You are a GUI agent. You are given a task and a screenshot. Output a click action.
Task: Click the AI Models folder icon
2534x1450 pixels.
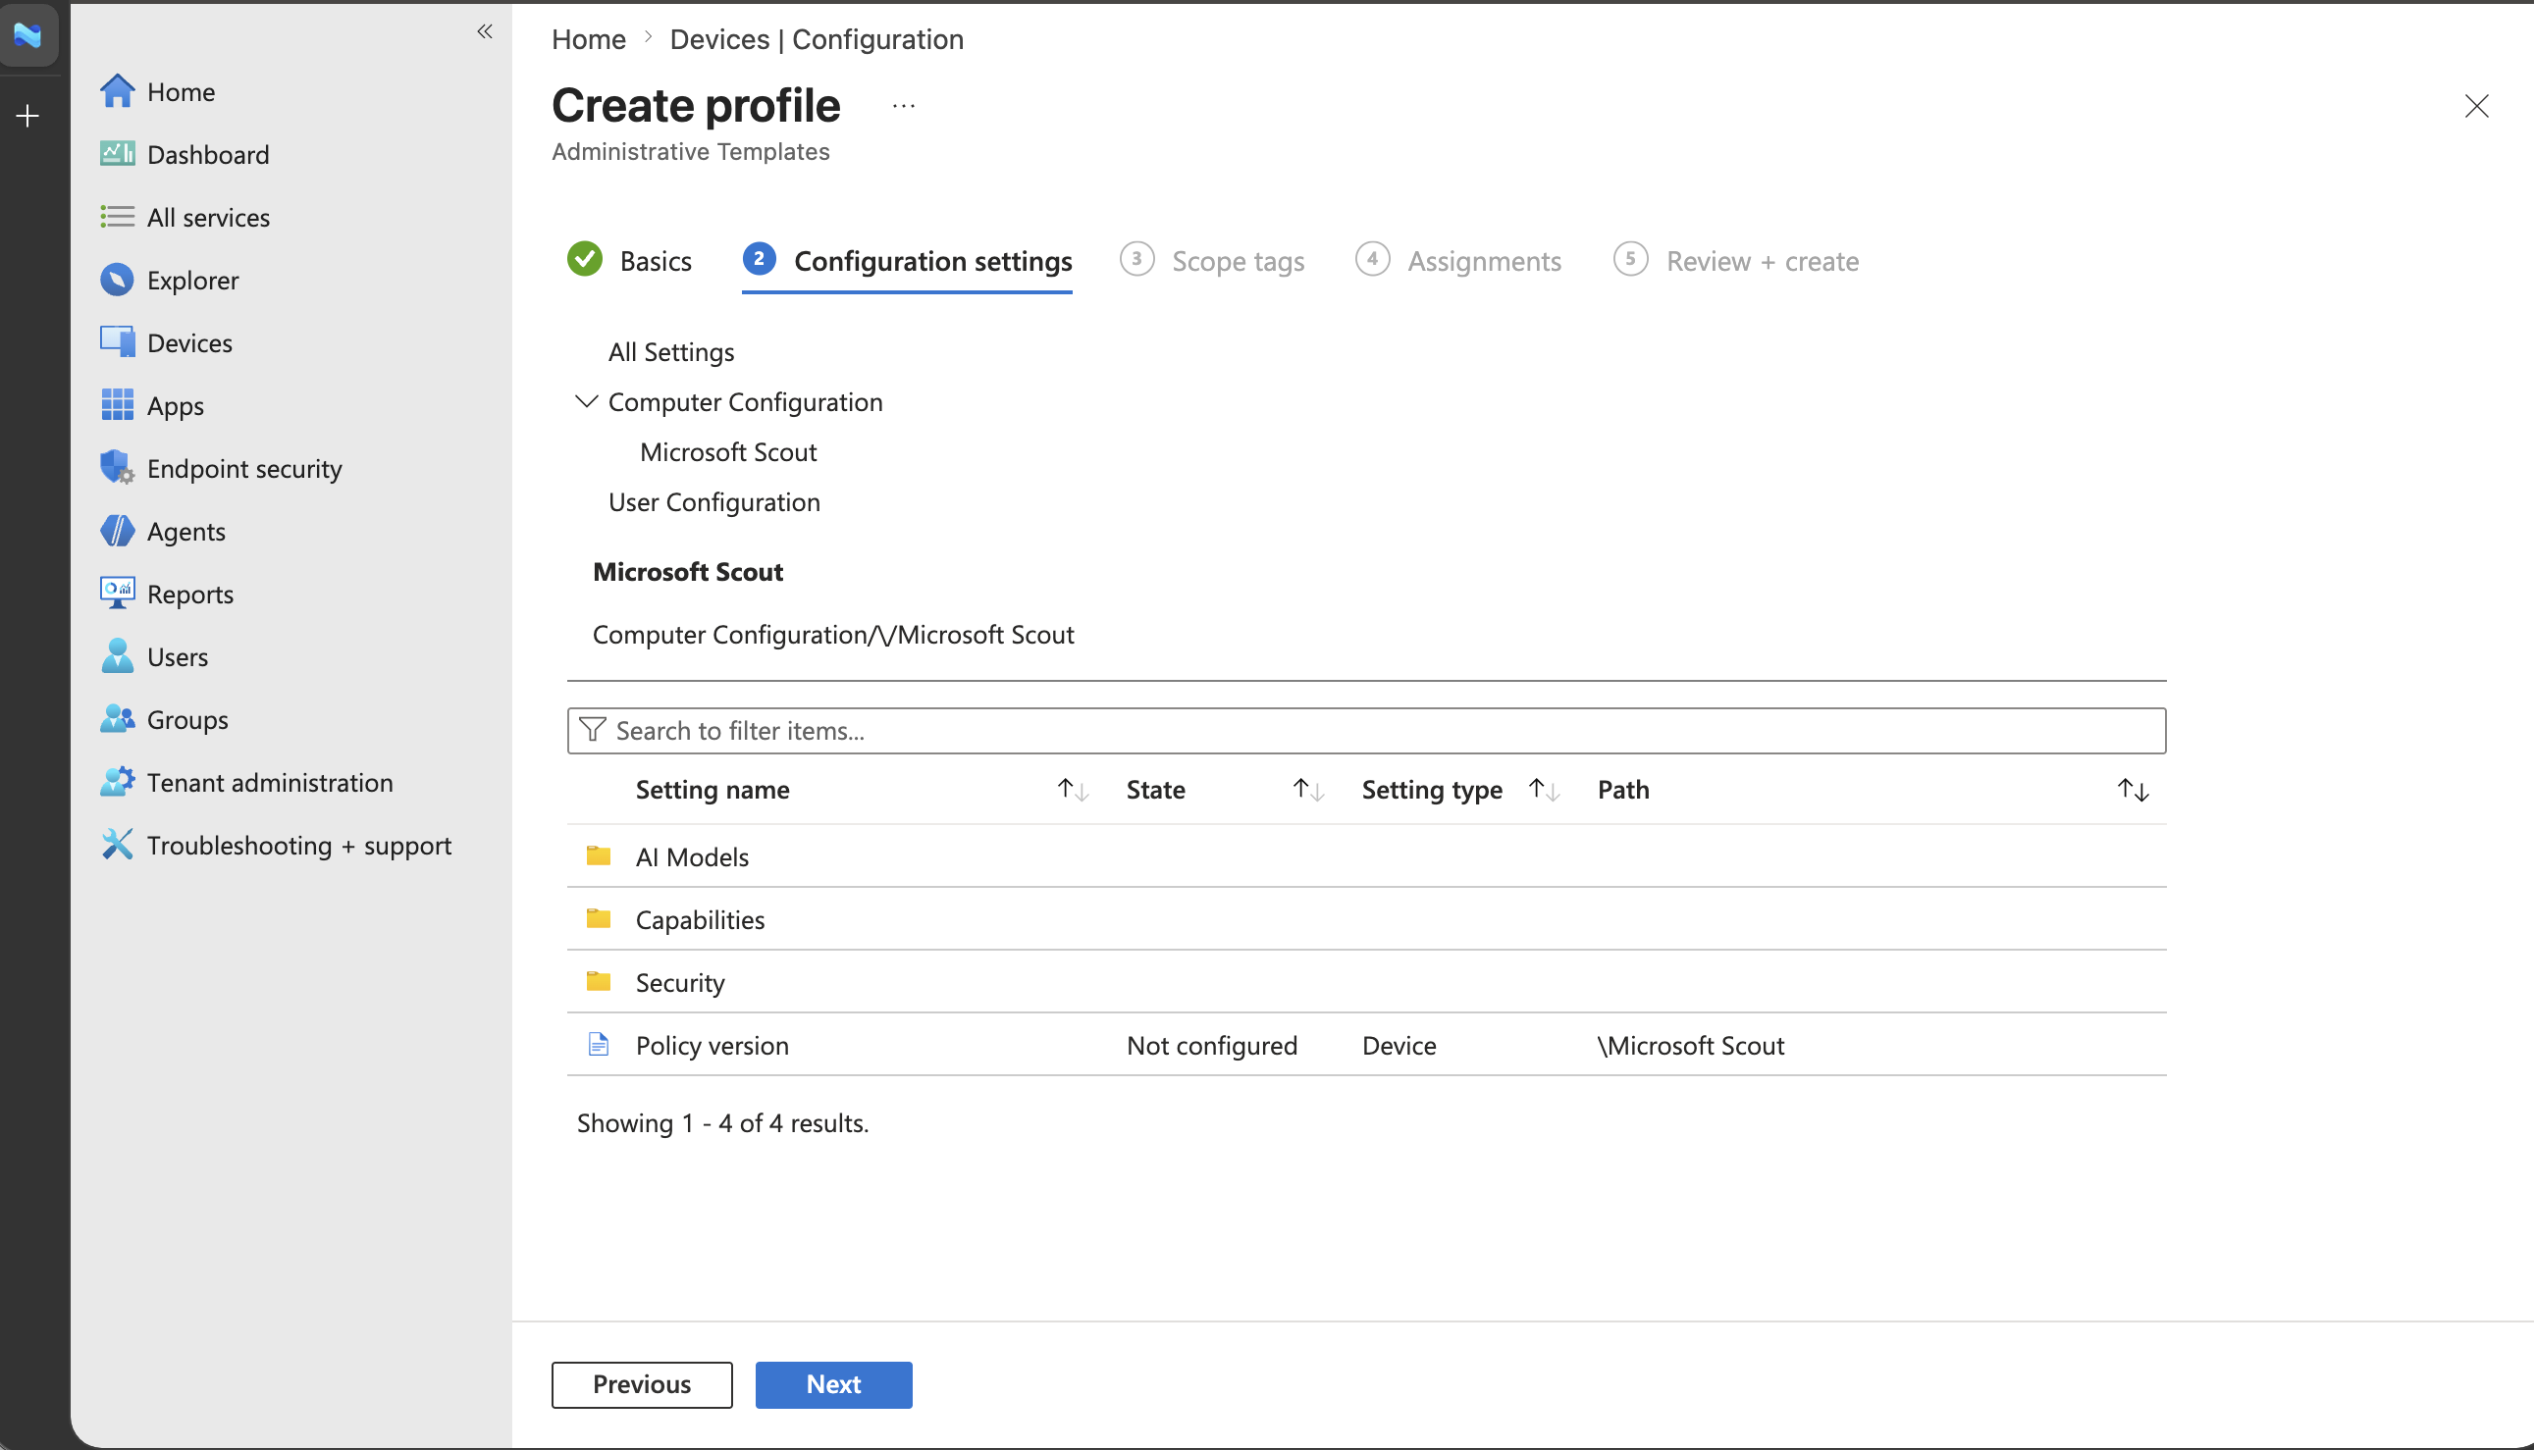598,855
